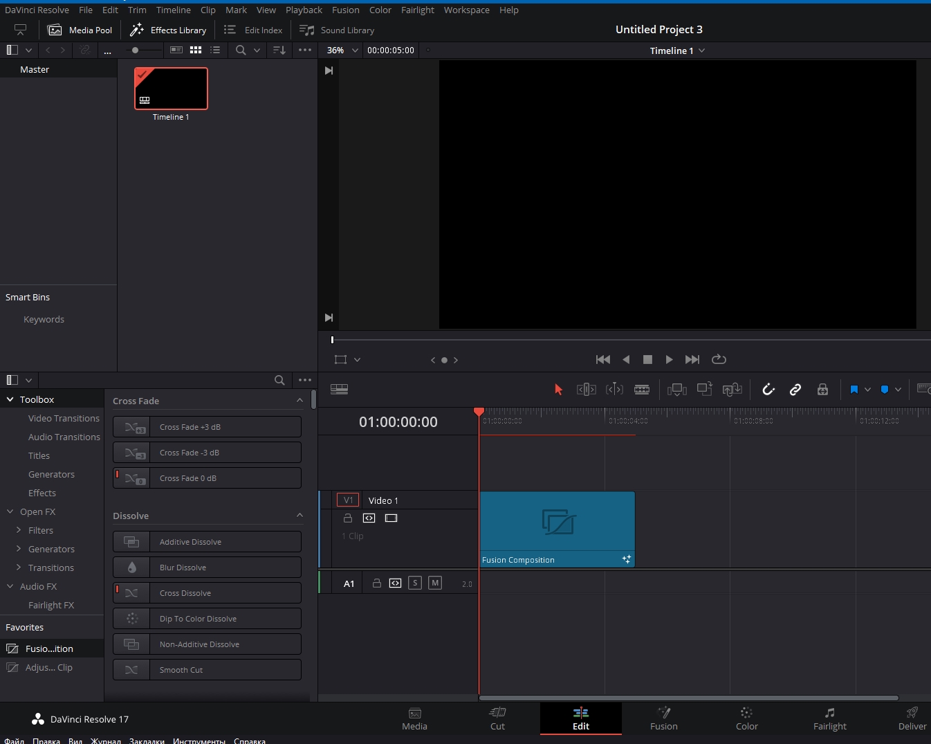This screenshot has width=931, height=744.
Task: Collapse the Cross Fade group
Action: pyautogui.click(x=299, y=401)
